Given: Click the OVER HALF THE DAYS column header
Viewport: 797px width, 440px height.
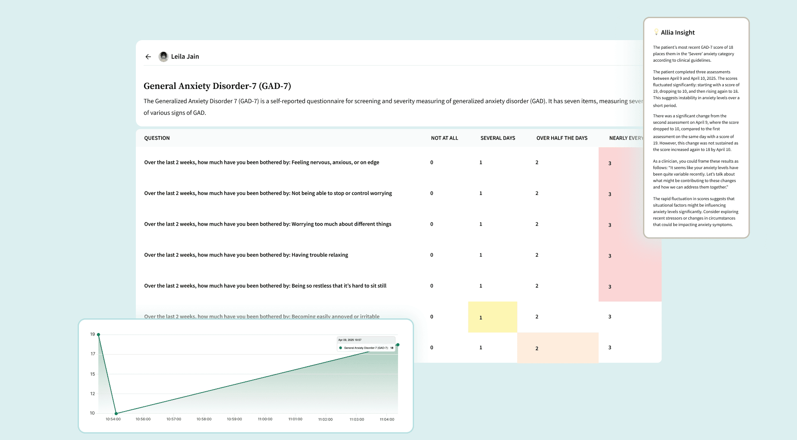Looking at the screenshot, I should (562, 138).
